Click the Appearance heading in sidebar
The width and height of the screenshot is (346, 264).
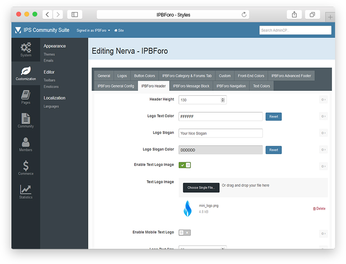(55, 46)
